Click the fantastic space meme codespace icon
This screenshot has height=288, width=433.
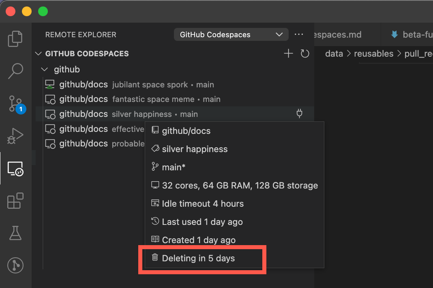tap(50, 99)
